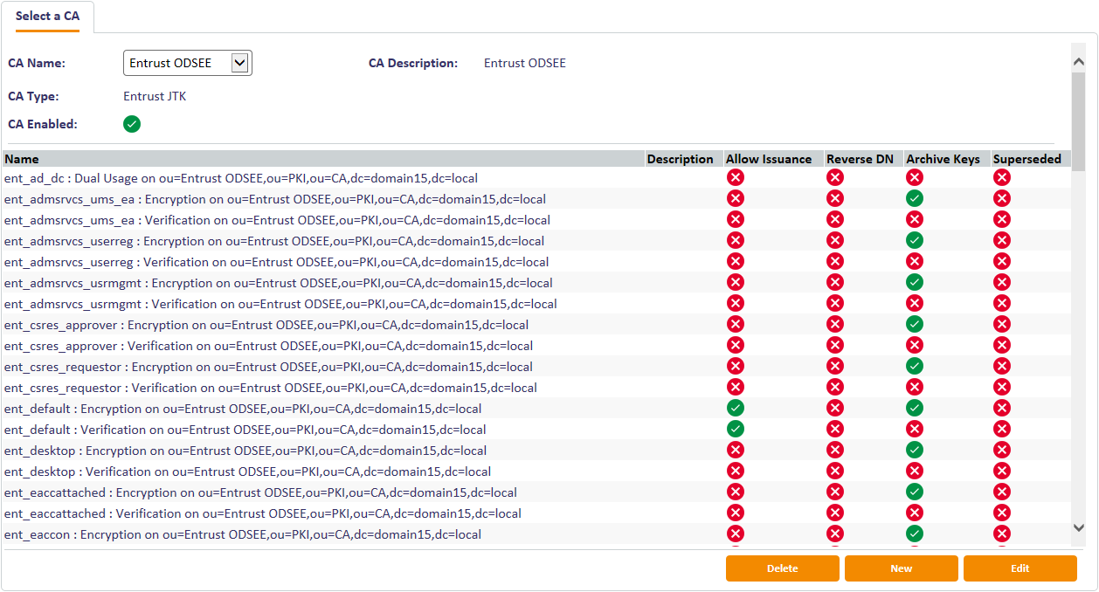The height and width of the screenshot is (592, 1099).
Task: Select row ent_desktop : Verification
Action: [536, 471]
